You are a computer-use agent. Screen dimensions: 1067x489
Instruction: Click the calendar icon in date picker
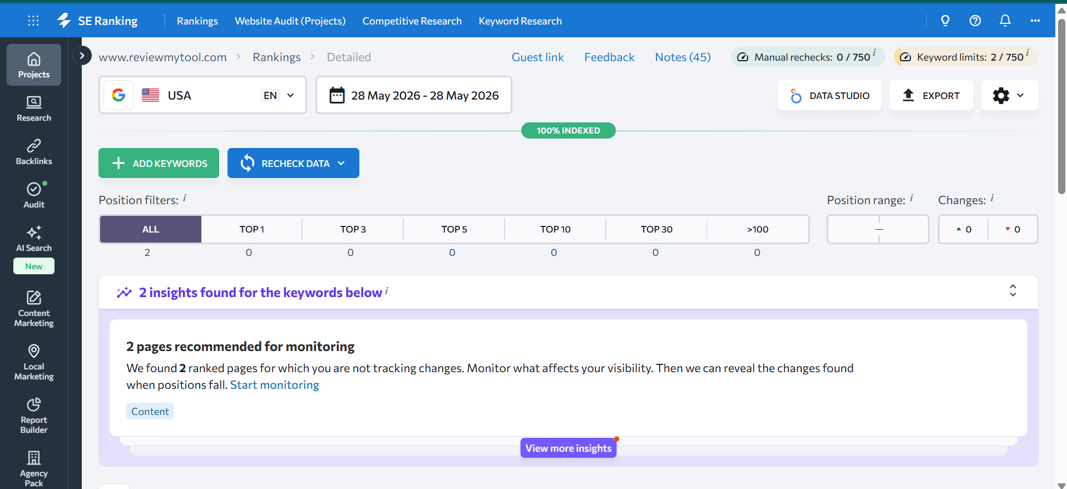[337, 95]
